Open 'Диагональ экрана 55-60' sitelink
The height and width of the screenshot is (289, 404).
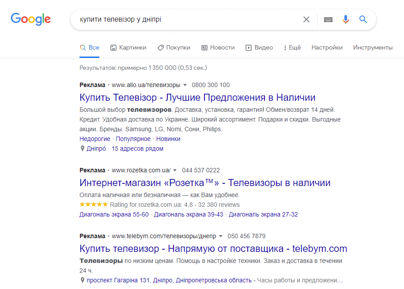(114, 214)
